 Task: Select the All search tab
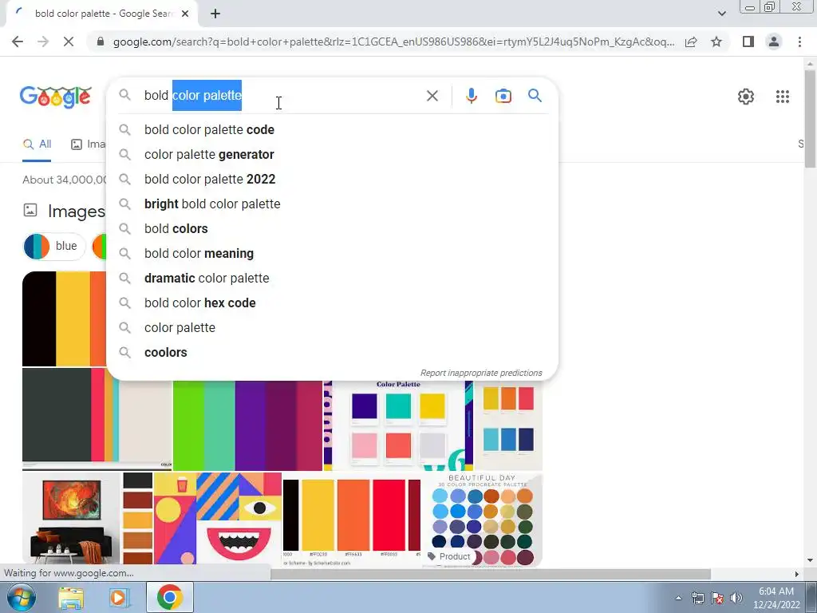(37, 144)
